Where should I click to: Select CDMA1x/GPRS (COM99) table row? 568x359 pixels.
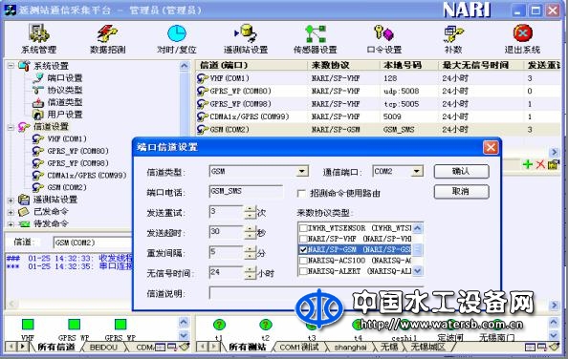point(378,116)
